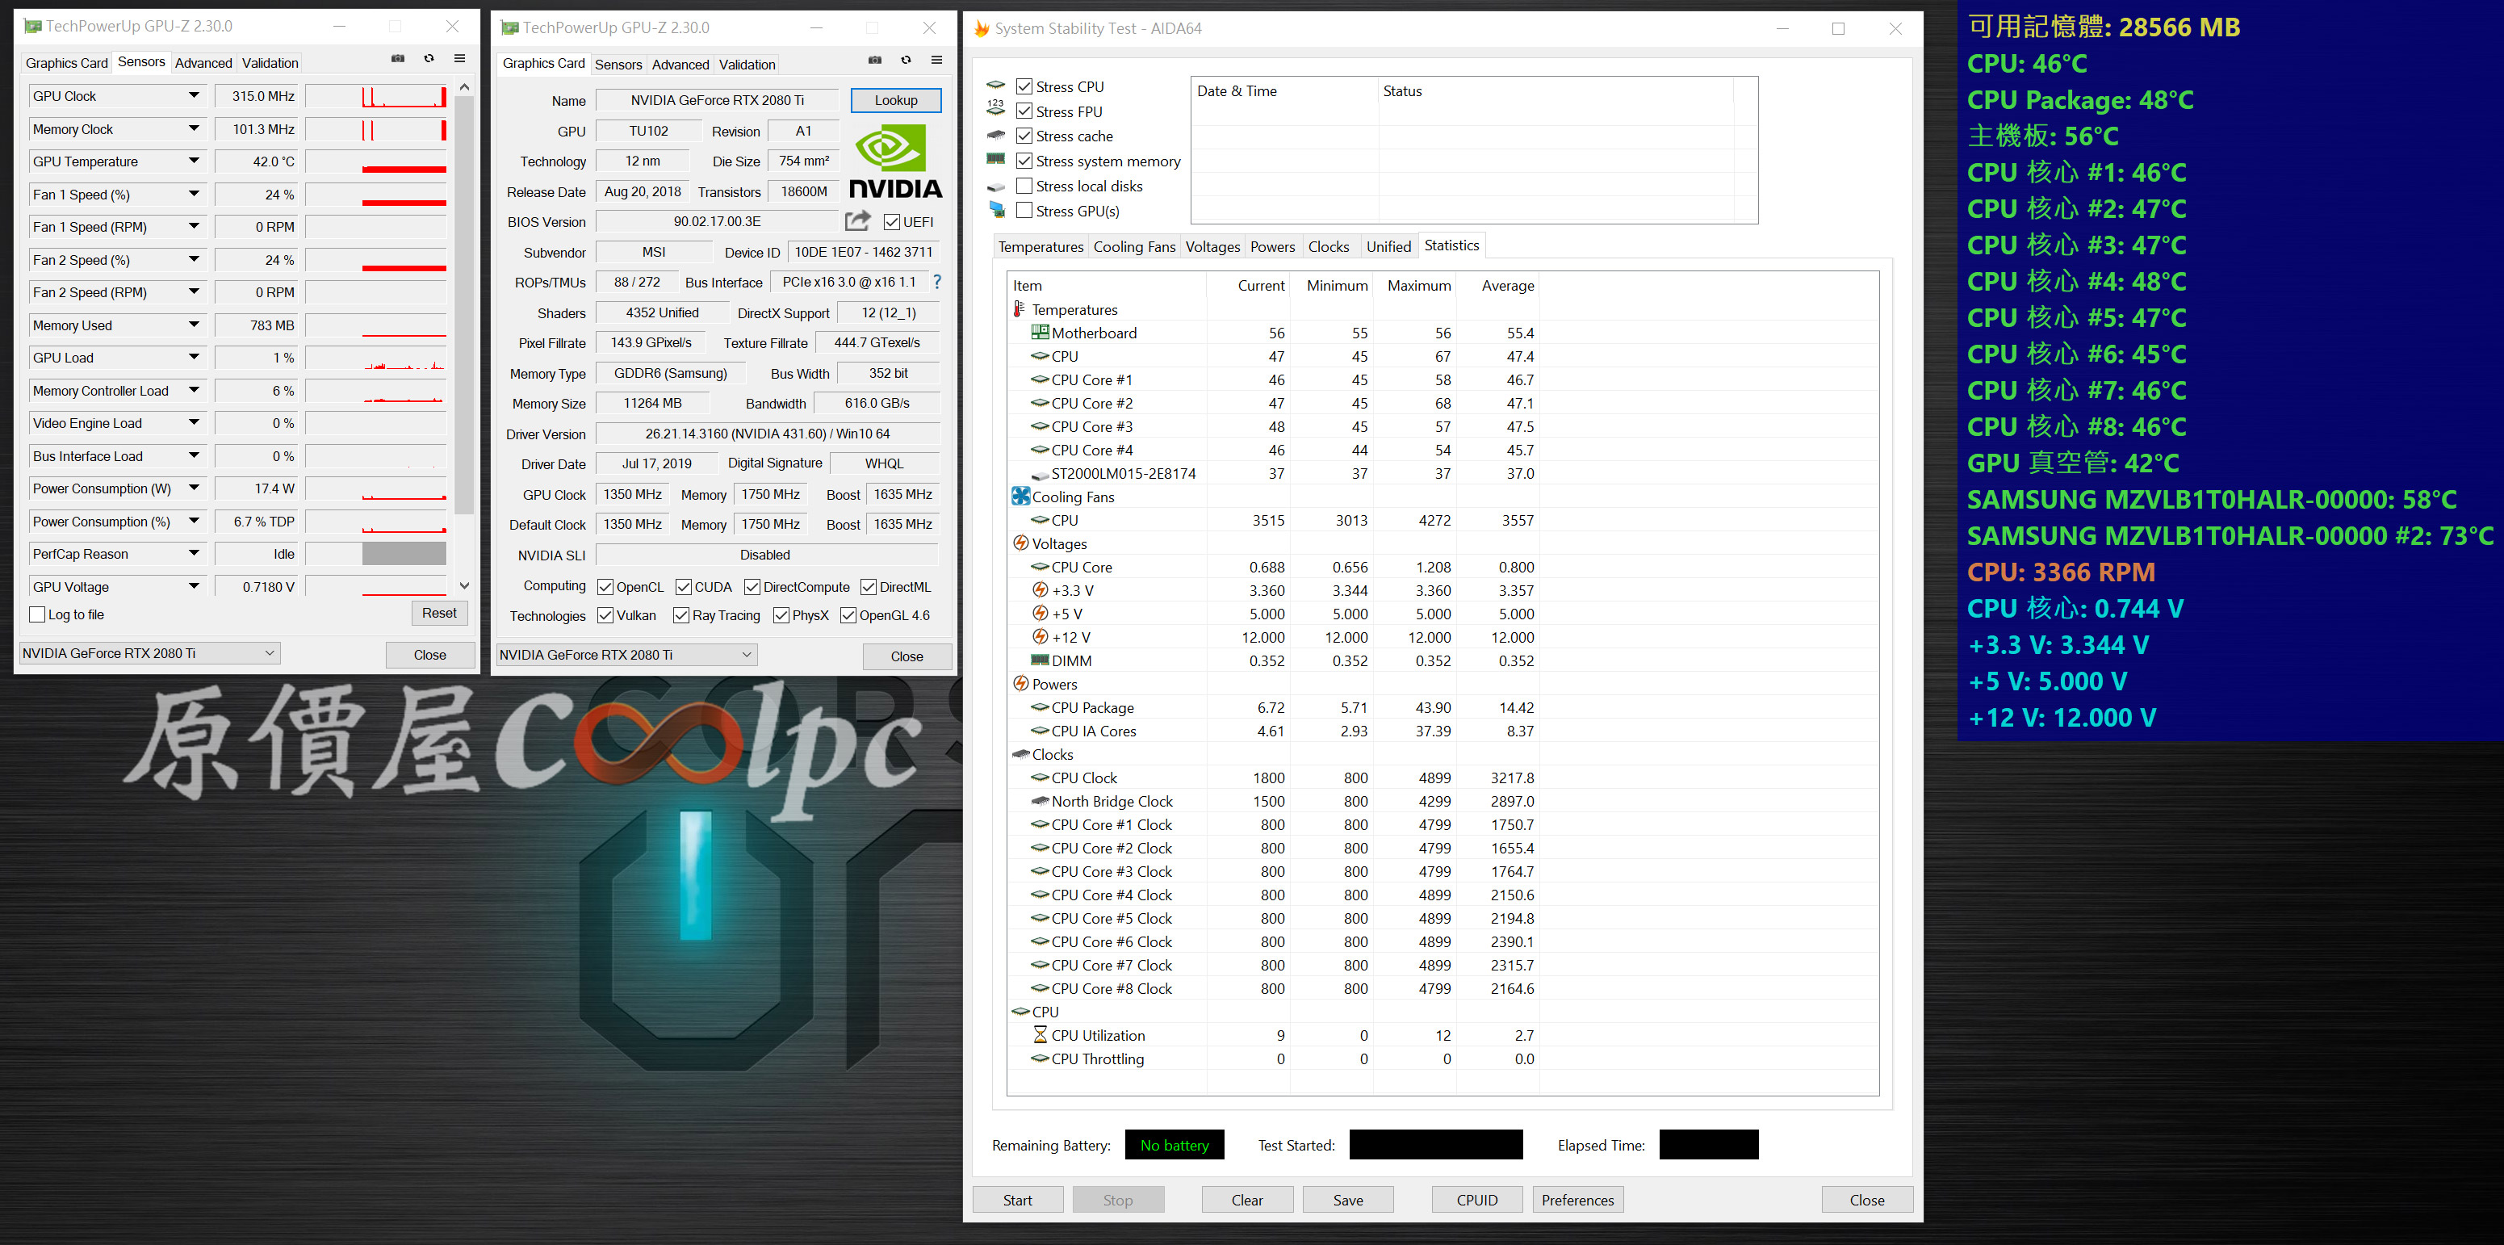Click the +3.3 V voltage icon
Image resolution: width=2504 pixels, height=1245 pixels.
(x=1040, y=590)
